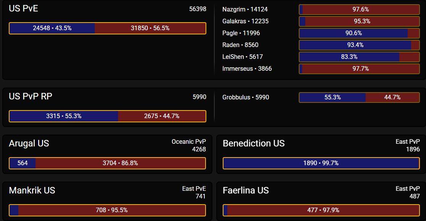
Task: Select the Nazgrim • 14124 realm label
Action: [245, 9]
